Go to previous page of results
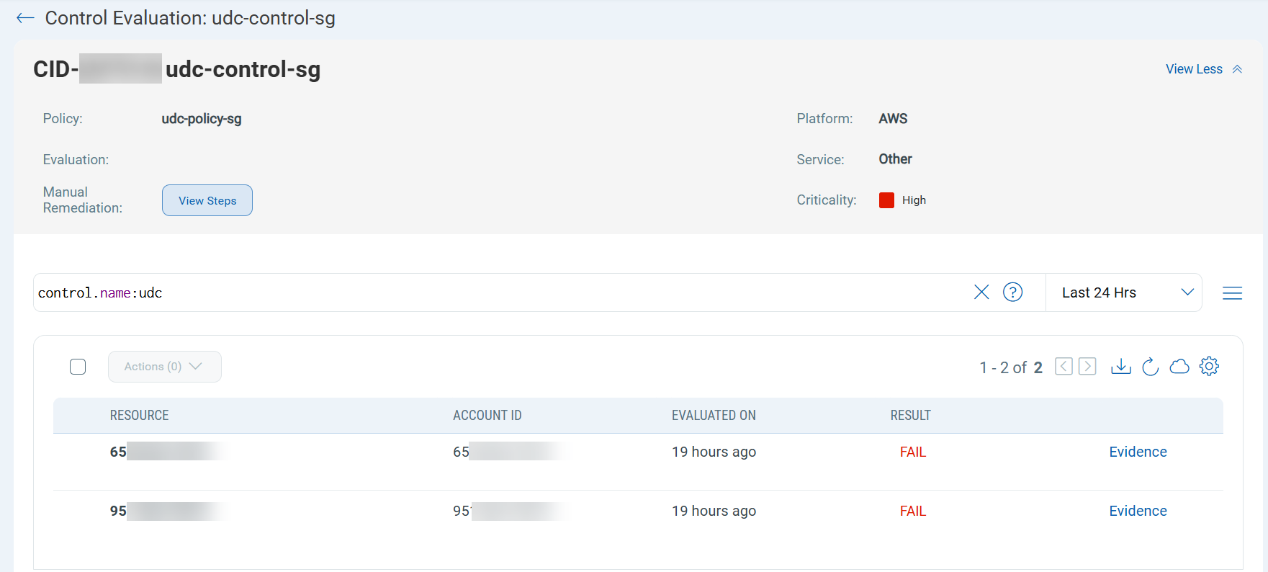 [x=1064, y=366]
